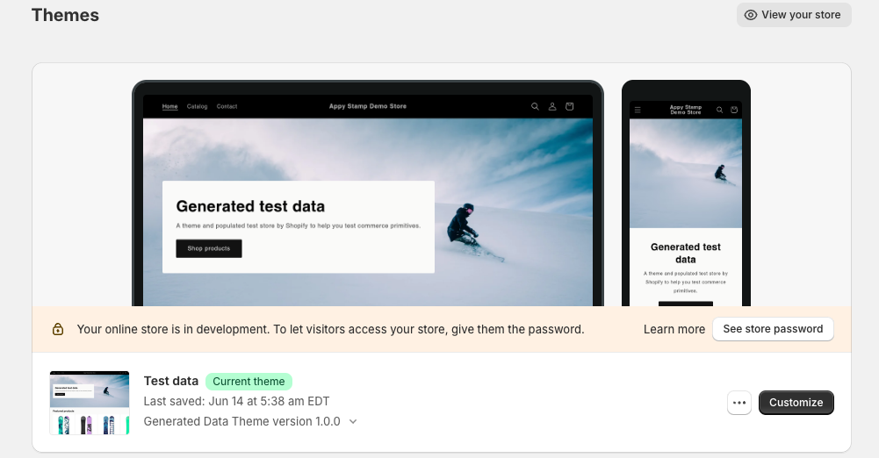879x458 pixels.
Task: Click the Last saved Jun 14 timestamp
Action: click(236, 402)
